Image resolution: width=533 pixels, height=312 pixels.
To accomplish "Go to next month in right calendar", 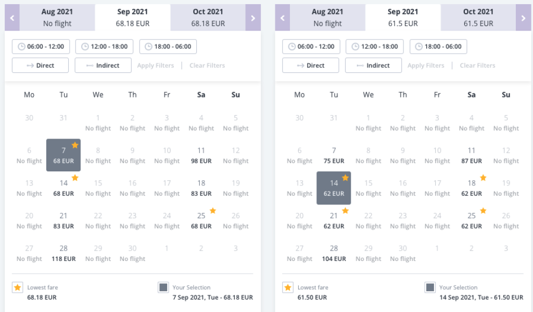I will [523, 18].
